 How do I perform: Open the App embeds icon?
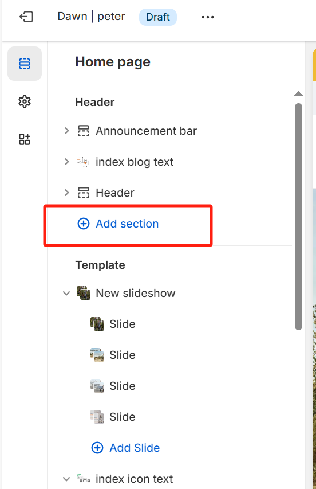point(25,139)
